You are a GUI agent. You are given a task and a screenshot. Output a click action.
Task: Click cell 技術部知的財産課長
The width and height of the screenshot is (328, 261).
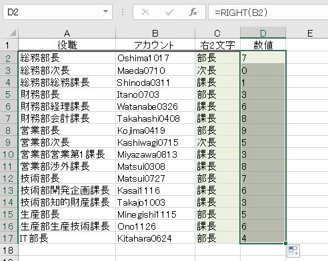67,202
